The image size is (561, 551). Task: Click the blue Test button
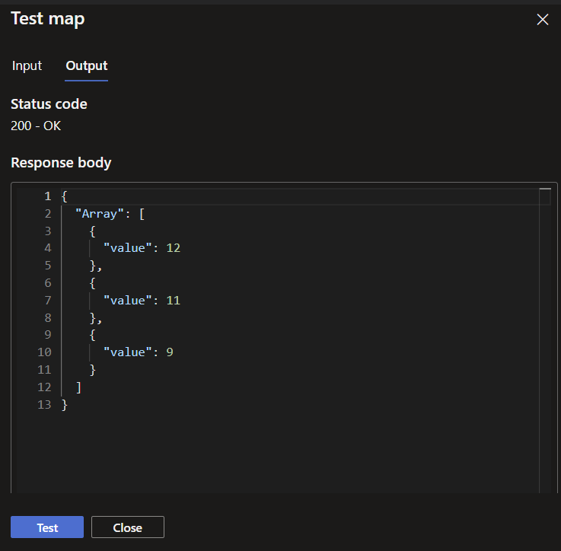[47, 527]
